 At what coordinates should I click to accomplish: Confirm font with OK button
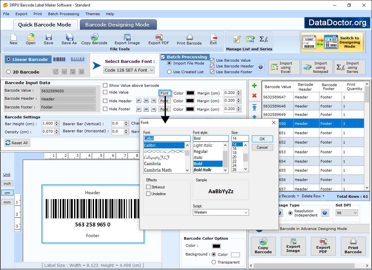[262, 139]
